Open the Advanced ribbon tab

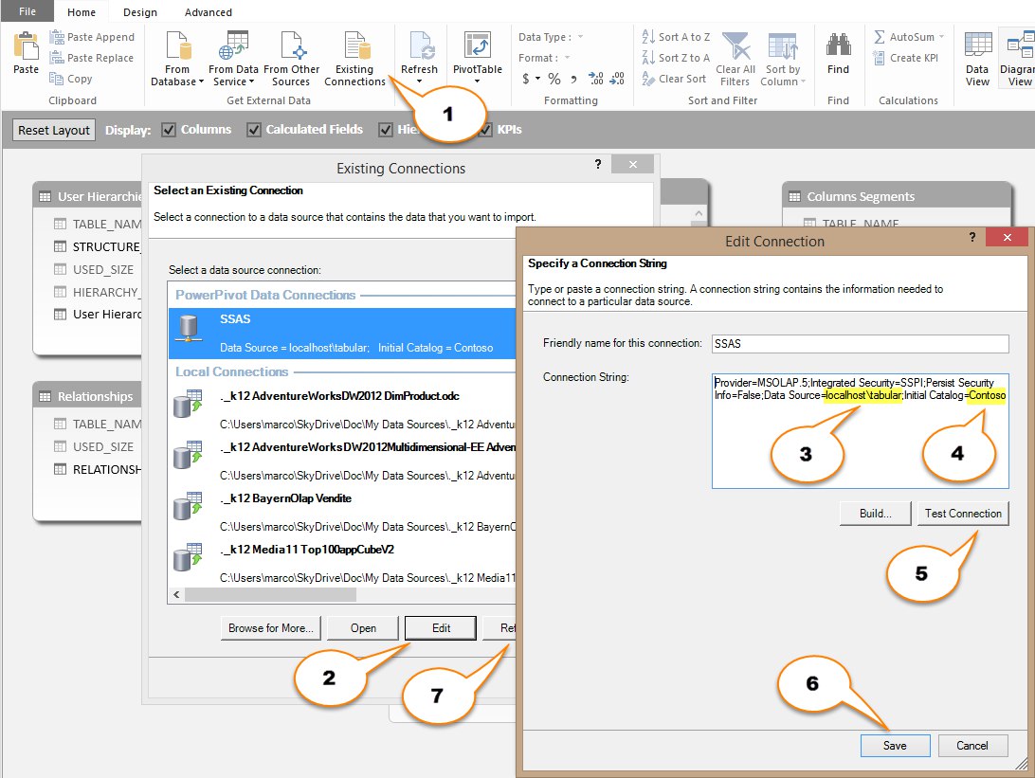coord(209,12)
